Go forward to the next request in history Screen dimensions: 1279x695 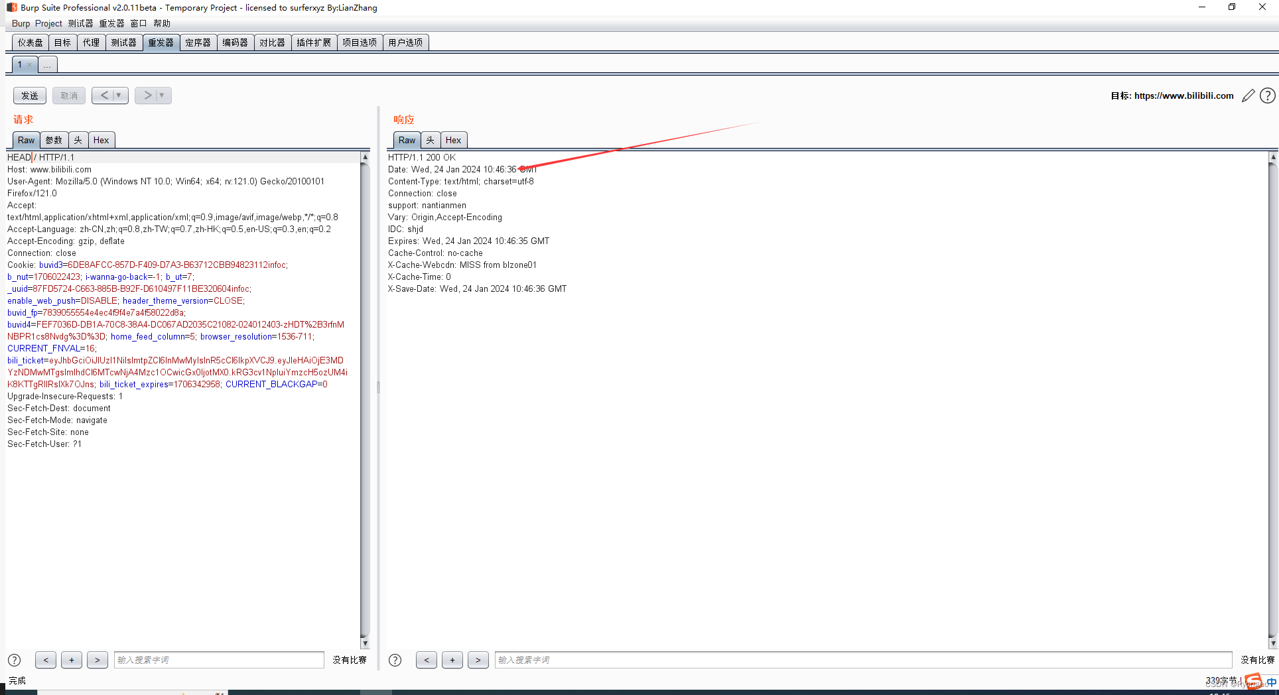pos(147,95)
